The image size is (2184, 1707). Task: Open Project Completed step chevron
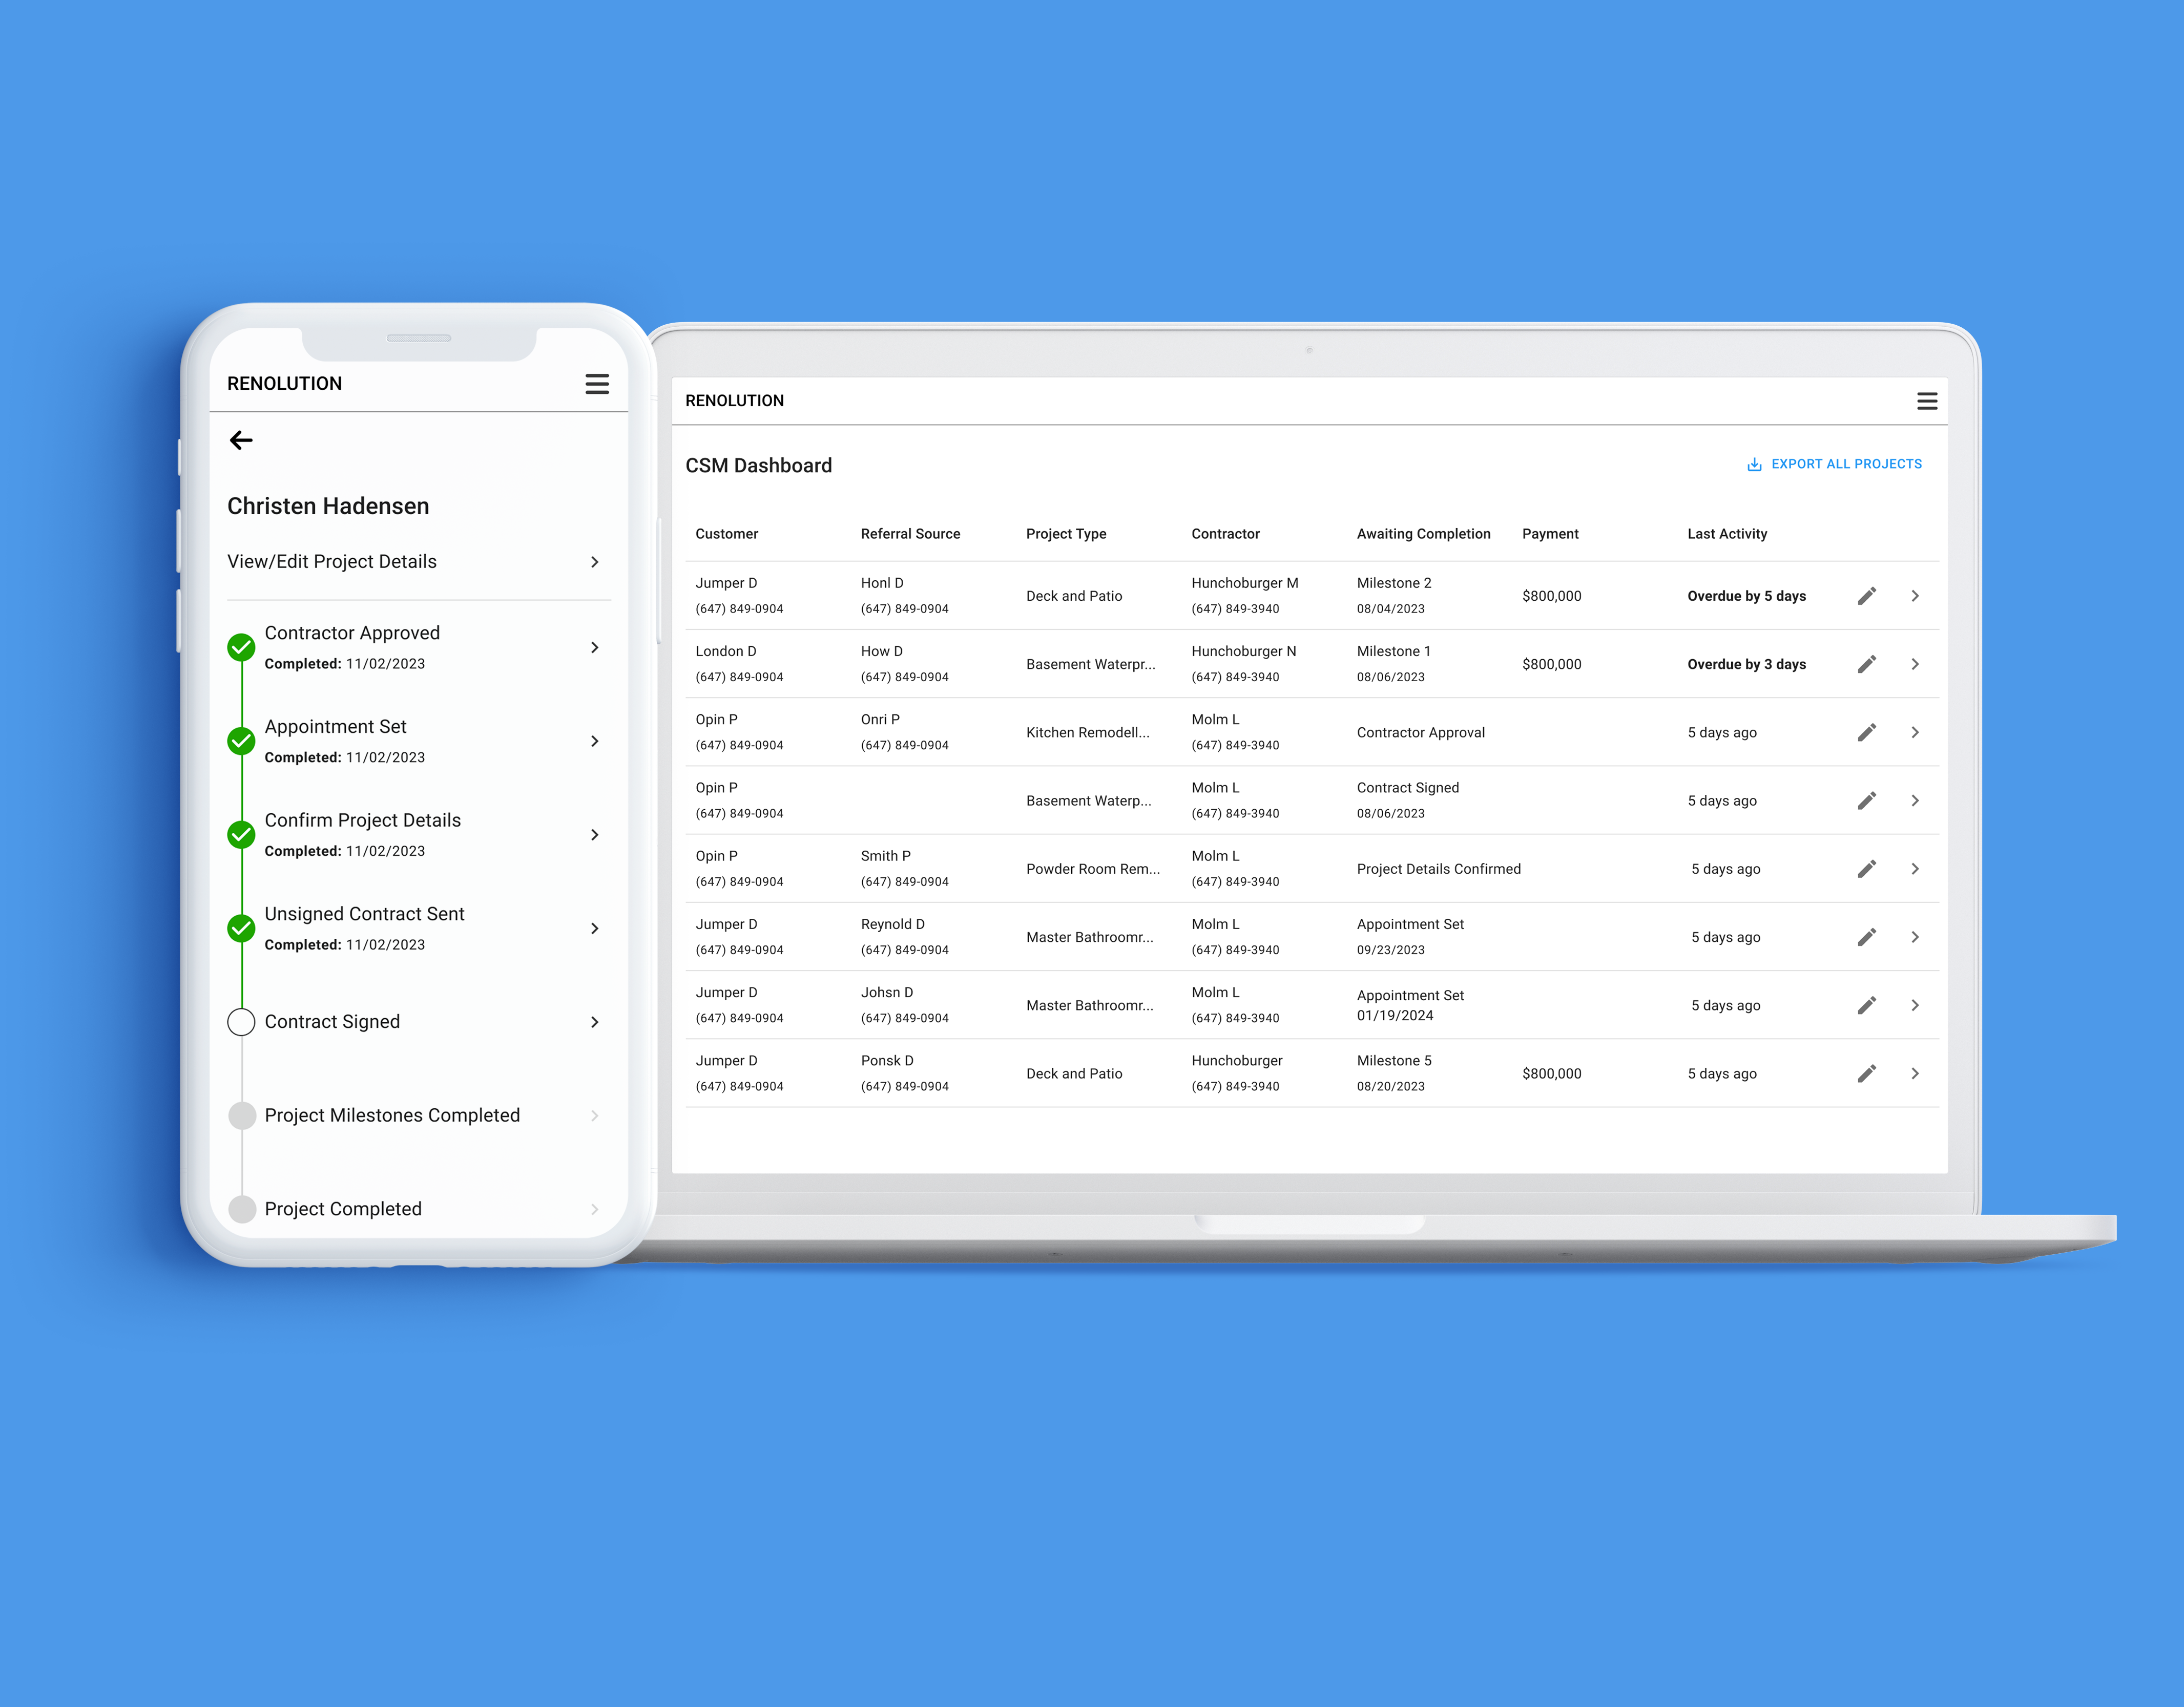595,1209
